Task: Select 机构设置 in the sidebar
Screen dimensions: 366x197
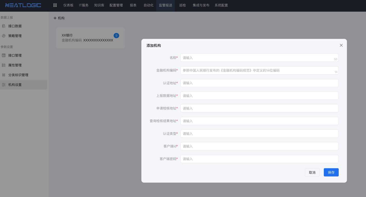Action: [24, 85]
